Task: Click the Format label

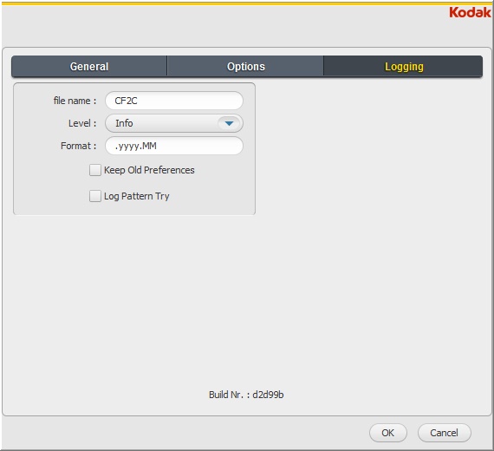Action: tap(79, 146)
